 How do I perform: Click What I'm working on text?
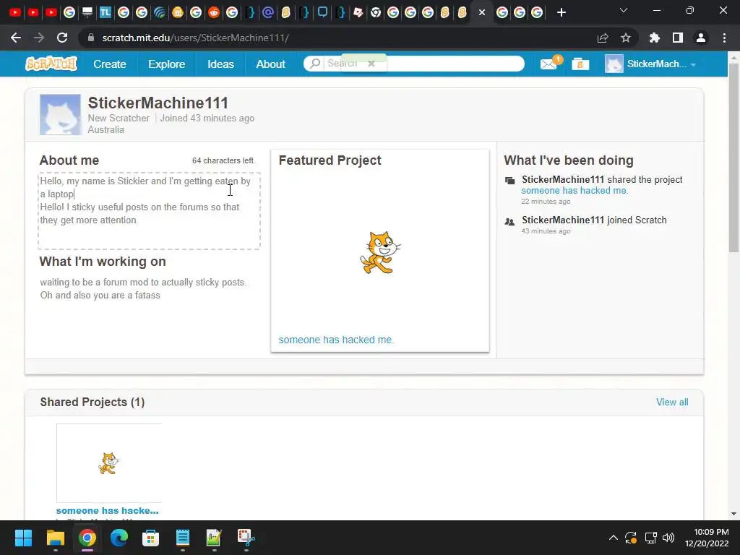click(144, 289)
